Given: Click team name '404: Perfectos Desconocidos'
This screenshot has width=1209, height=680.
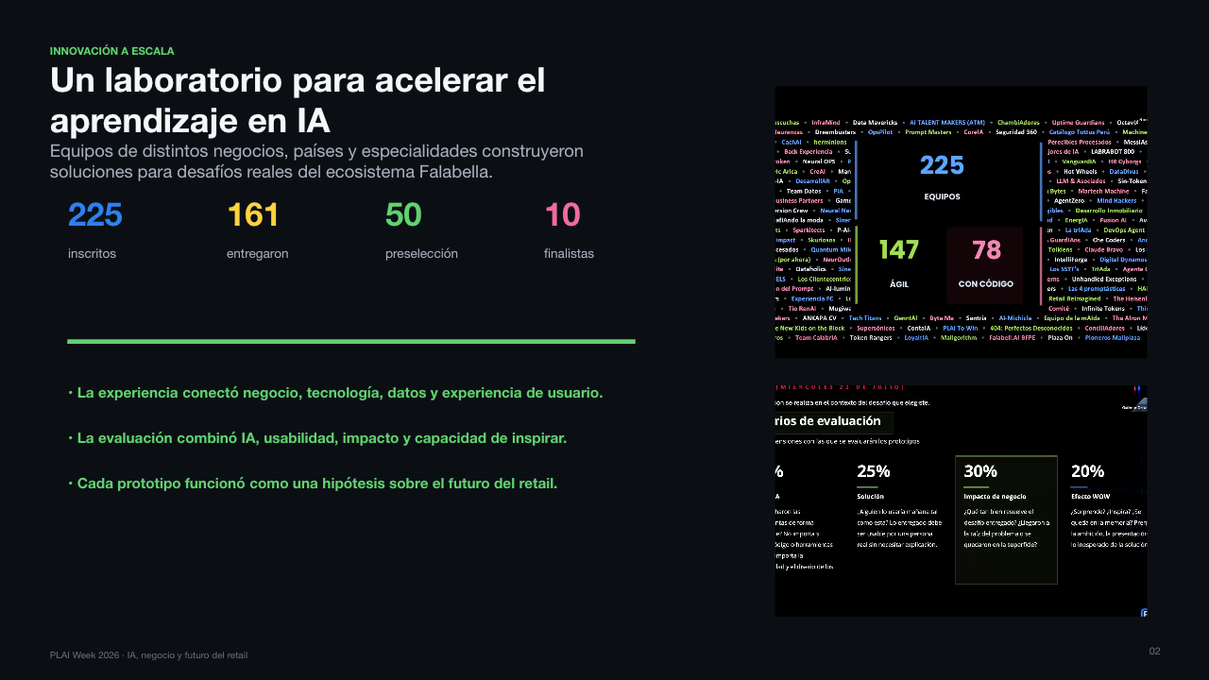Looking at the screenshot, I should 1031,328.
